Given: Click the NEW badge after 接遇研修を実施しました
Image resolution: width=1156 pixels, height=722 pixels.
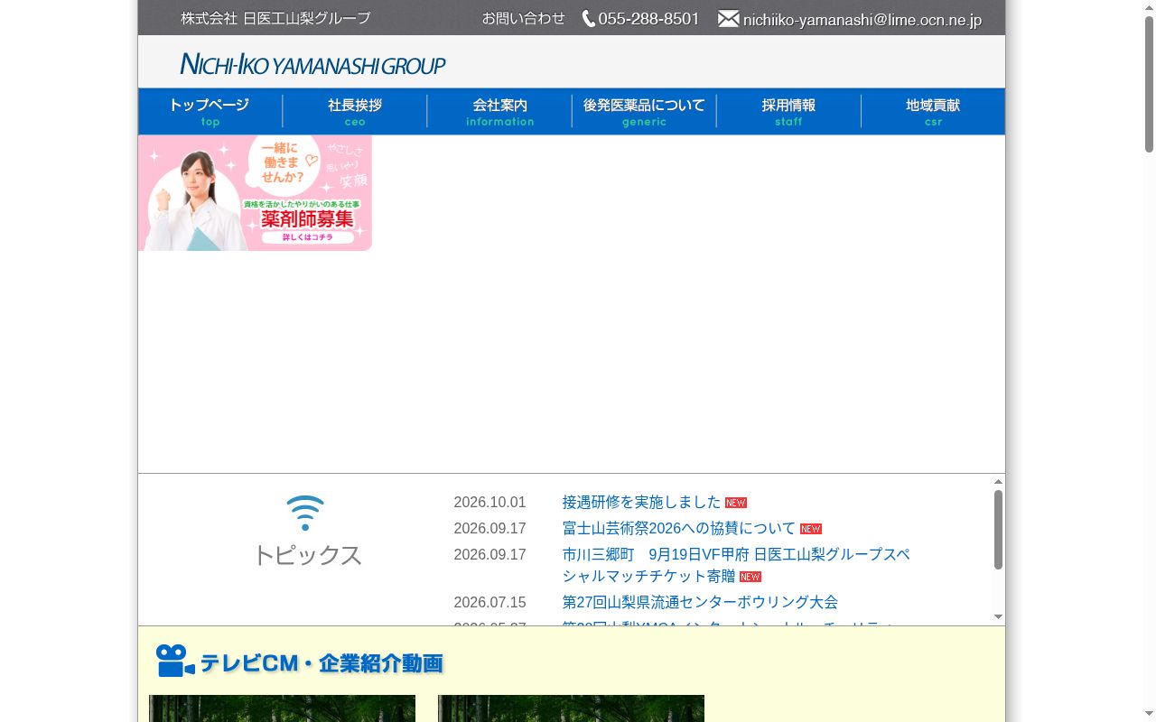Looking at the screenshot, I should click(736, 503).
